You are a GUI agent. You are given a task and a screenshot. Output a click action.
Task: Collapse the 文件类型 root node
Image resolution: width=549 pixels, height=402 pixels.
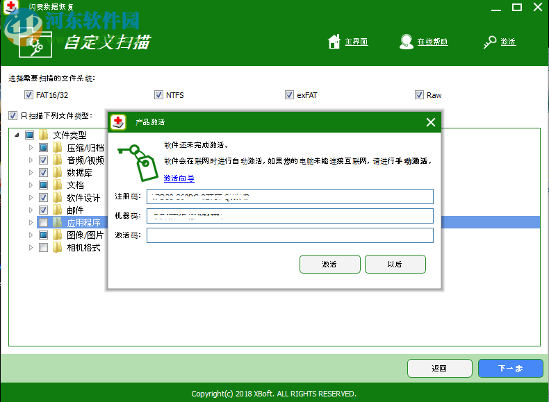point(17,135)
